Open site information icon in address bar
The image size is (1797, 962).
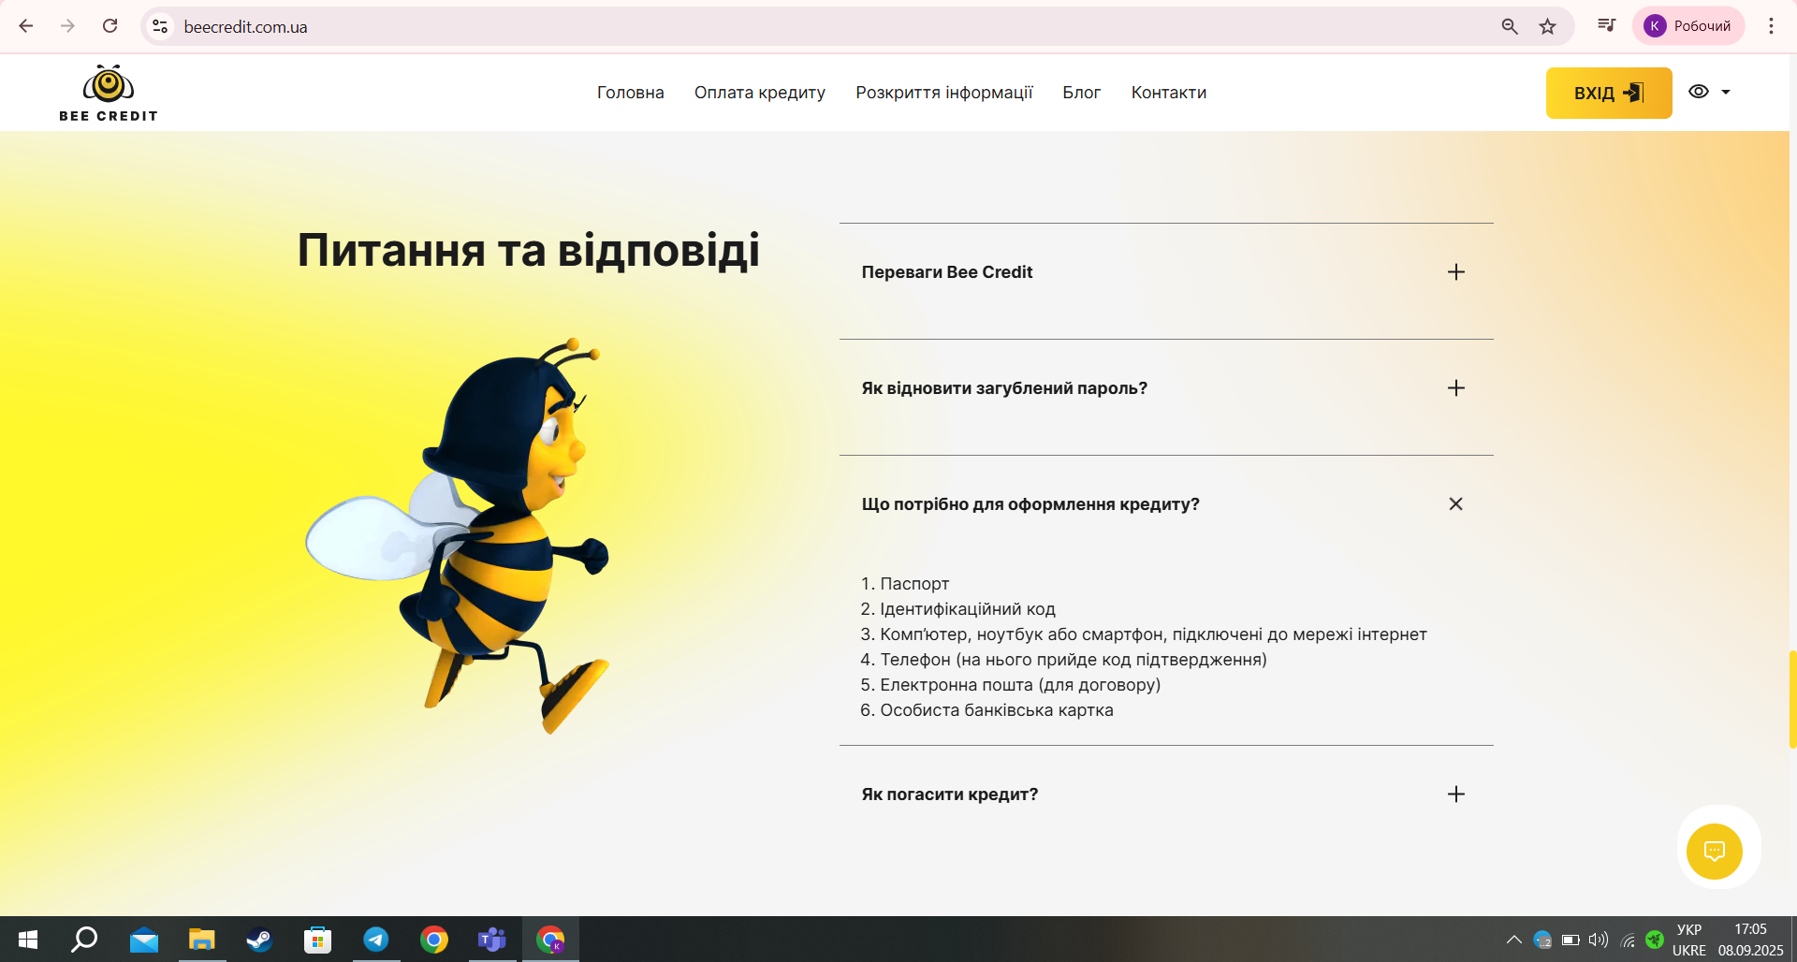[x=160, y=26]
